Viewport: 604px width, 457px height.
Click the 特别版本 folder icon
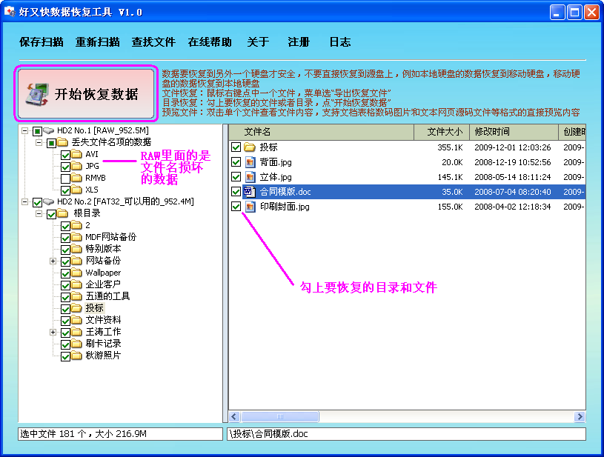[x=76, y=249]
